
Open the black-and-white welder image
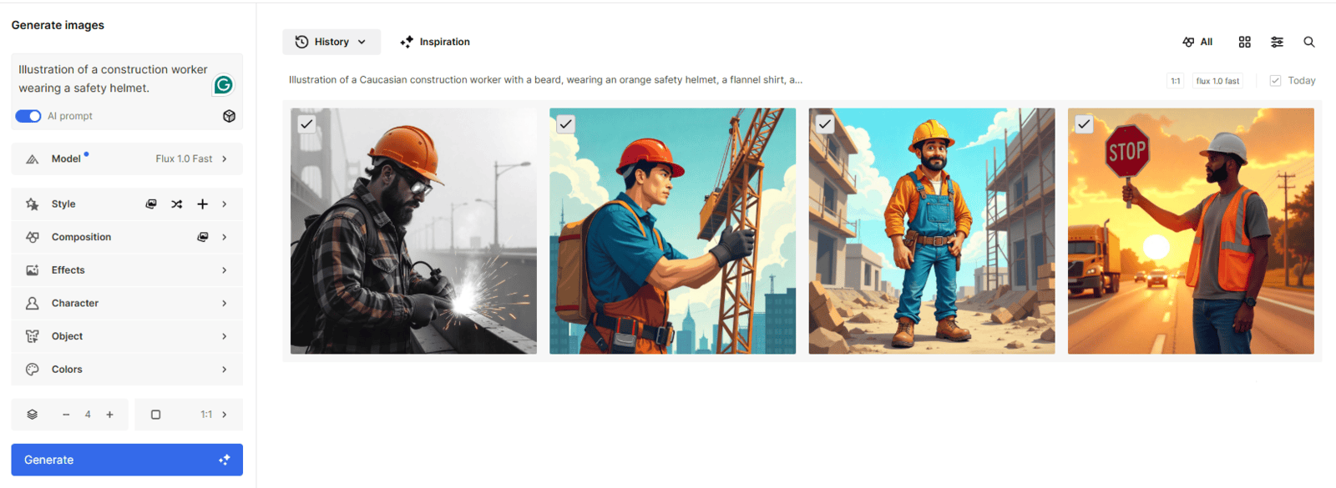(x=413, y=231)
